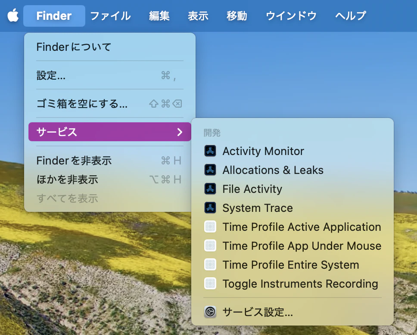Click the gear icon beside サービス設定
The height and width of the screenshot is (335, 417).
(210, 312)
